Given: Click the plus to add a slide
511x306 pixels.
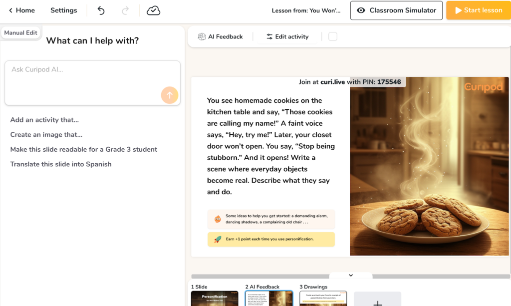Looking at the screenshot, I should click(x=377, y=301).
